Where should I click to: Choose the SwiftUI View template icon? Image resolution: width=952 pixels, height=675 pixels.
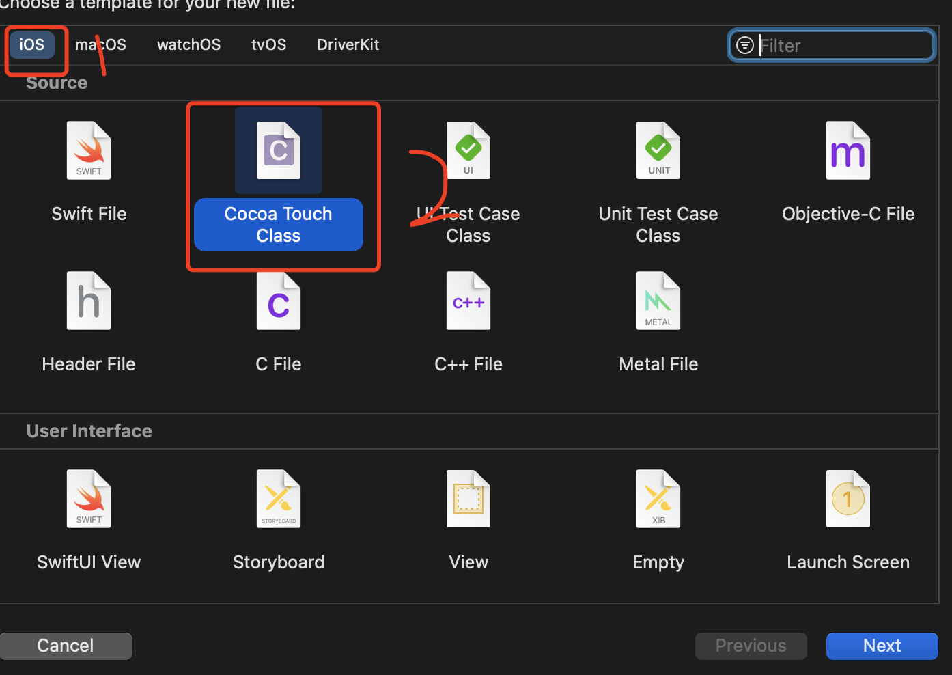89,499
